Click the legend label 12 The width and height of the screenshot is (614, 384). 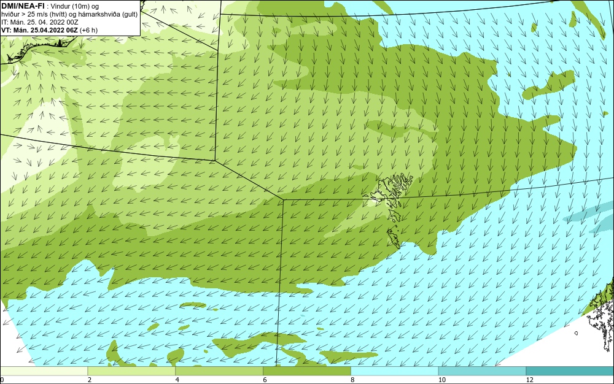[530, 380]
